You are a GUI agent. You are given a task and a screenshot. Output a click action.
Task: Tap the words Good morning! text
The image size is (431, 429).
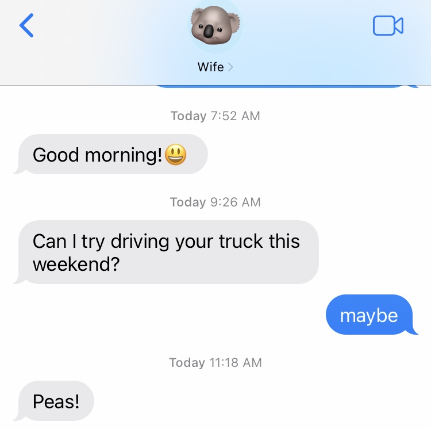click(97, 155)
